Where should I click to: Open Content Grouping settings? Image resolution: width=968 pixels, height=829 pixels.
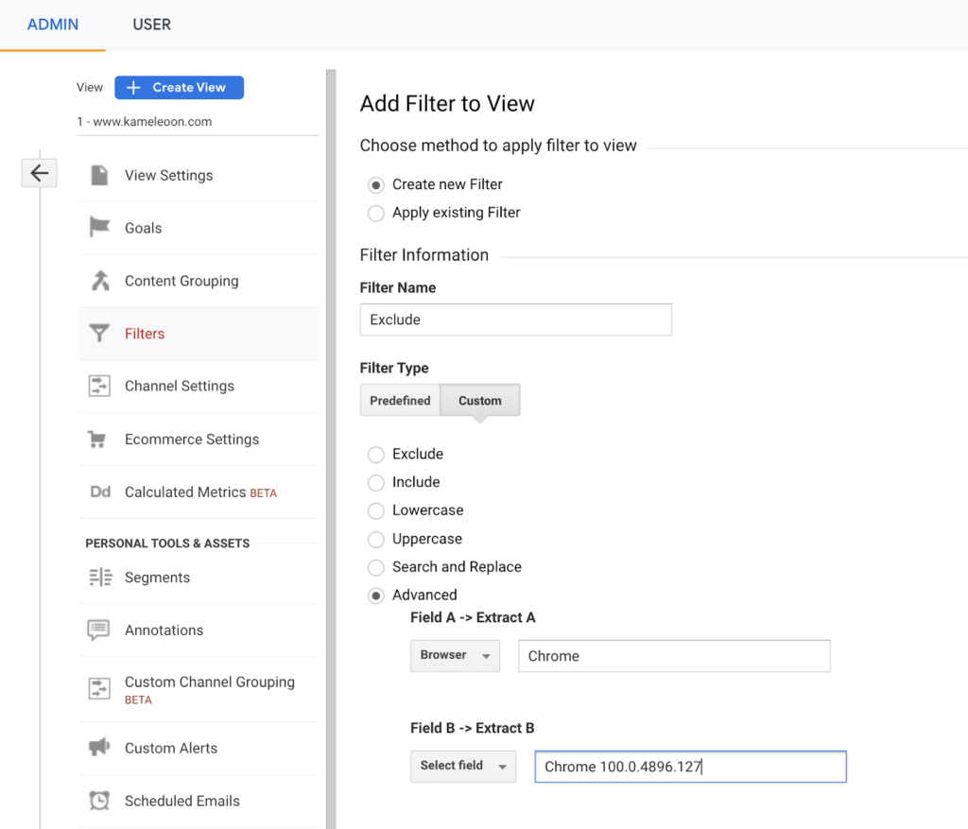tap(99, 281)
